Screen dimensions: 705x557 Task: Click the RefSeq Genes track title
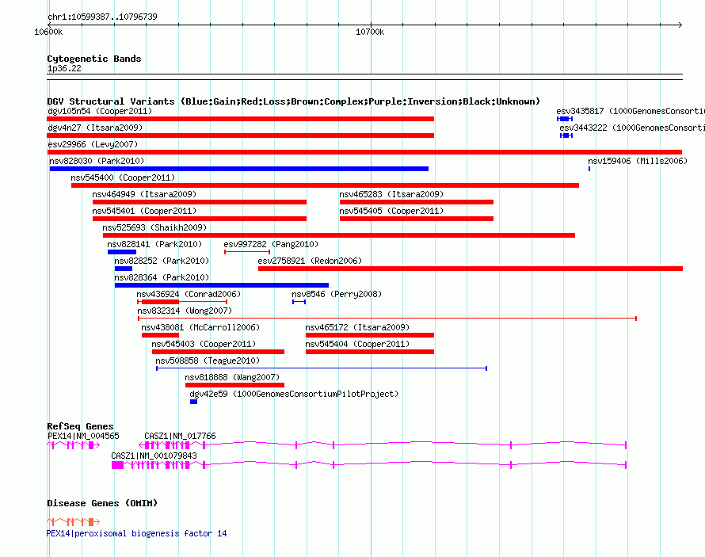click(x=80, y=426)
